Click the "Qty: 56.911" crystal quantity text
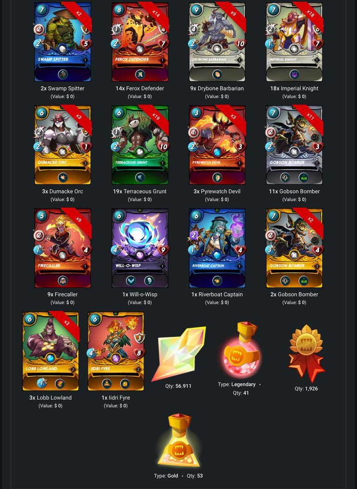 tap(178, 386)
